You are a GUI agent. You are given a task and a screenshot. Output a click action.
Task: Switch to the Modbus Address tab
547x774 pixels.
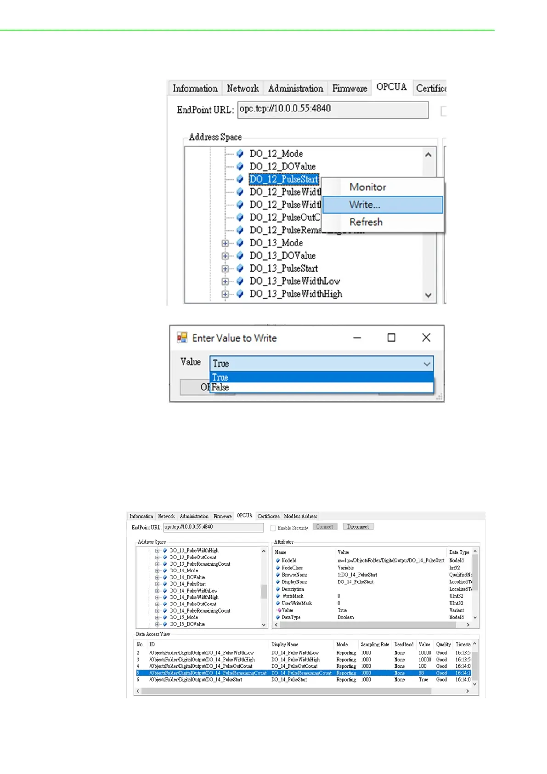tap(300, 516)
